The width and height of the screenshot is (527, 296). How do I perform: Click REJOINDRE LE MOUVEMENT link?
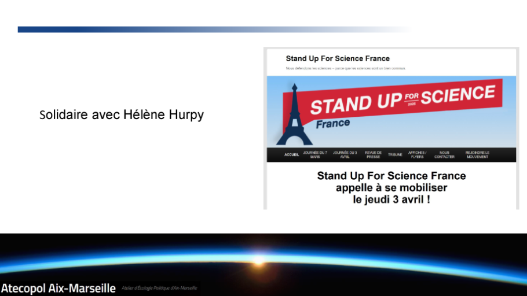pos(477,155)
